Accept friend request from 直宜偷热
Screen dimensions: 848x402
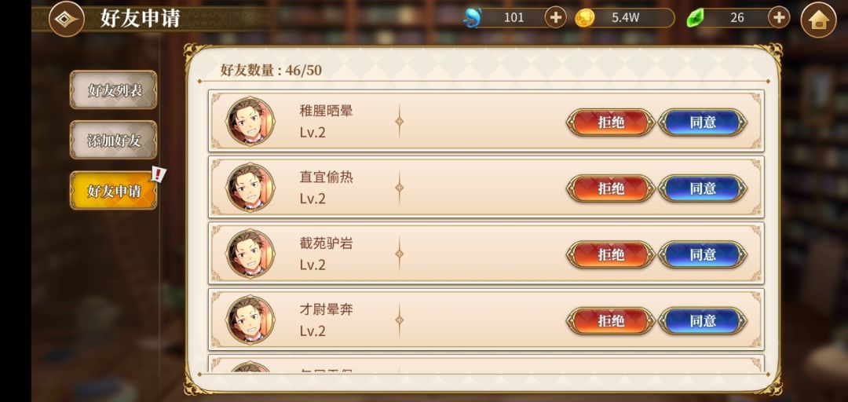703,188
